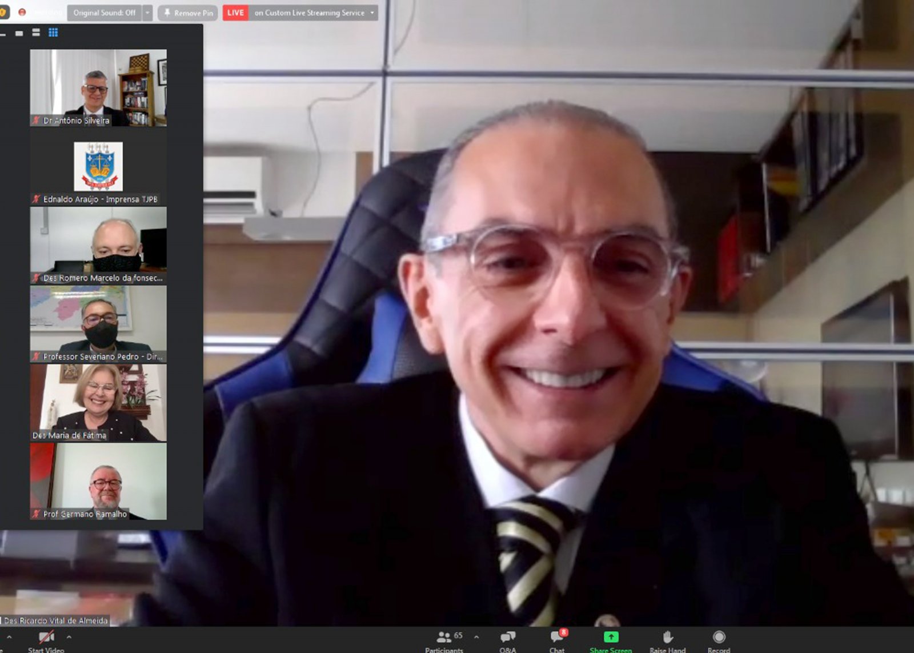The image size is (914, 653).
Task: Open the Custom Live Streaming Service dropdown
Action: tap(372, 13)
